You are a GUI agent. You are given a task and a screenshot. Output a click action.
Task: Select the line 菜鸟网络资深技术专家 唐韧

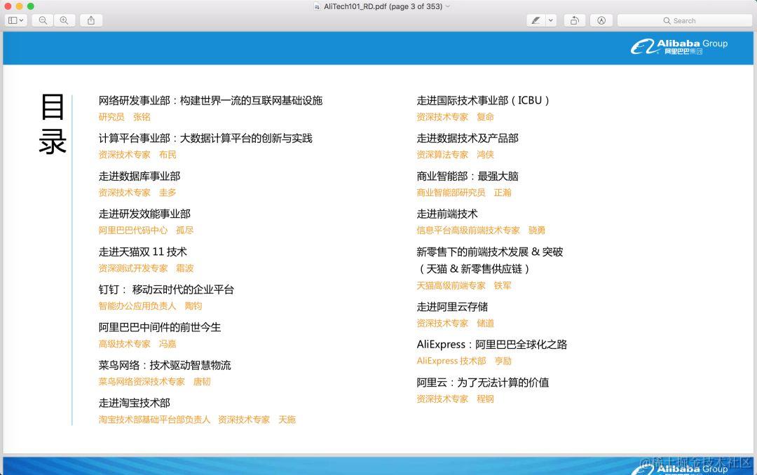[x=154, y=381]
